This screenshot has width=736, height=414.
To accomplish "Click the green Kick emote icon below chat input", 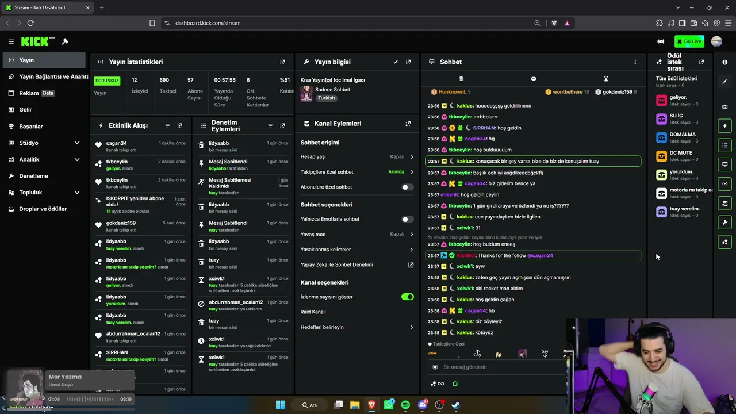I will click(x=455, y=384).
